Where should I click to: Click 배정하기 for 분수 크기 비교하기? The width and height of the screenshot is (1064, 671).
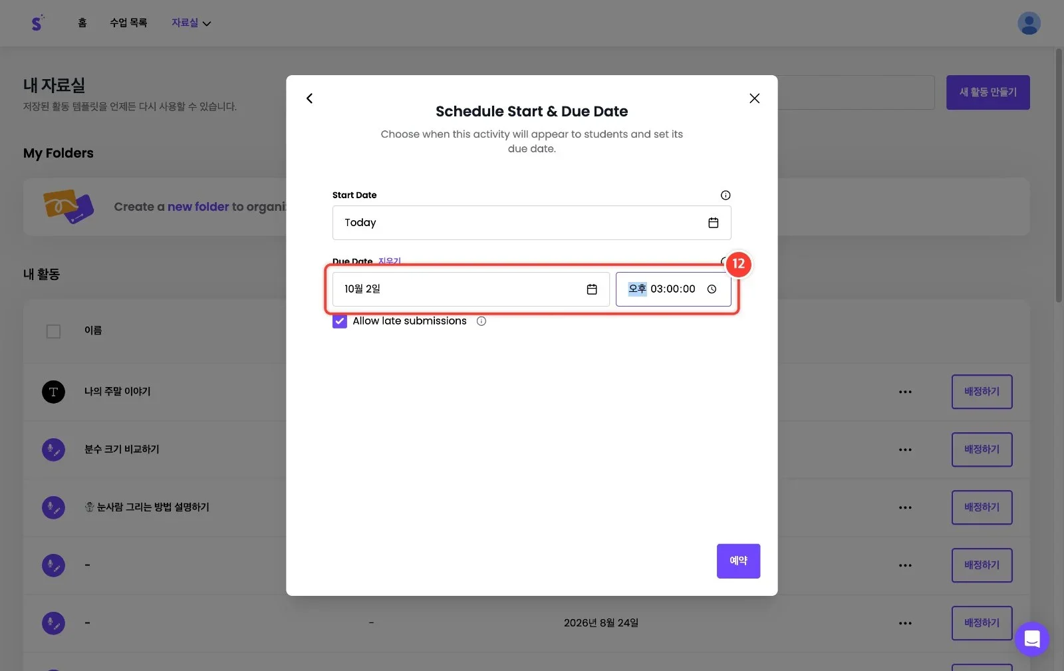[x=982, y=450]
